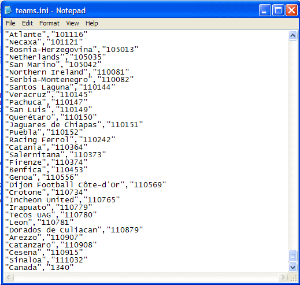Click the horizontal scrollbar left arrow
The width and height of the screenshot is (300, 285).
coord(9,277)
